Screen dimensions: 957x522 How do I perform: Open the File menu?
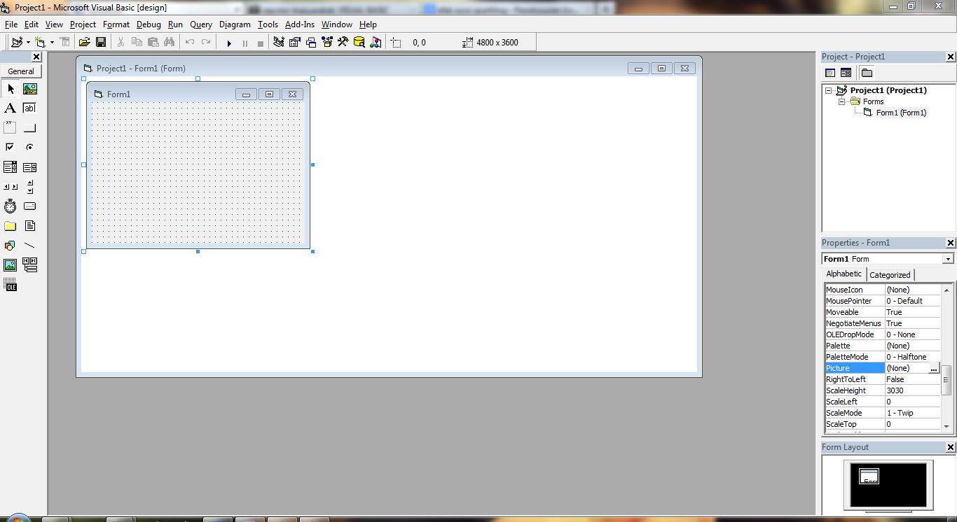coord(11,24)
